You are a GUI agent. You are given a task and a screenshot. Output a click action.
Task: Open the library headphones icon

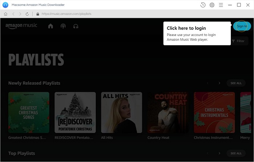75,26
